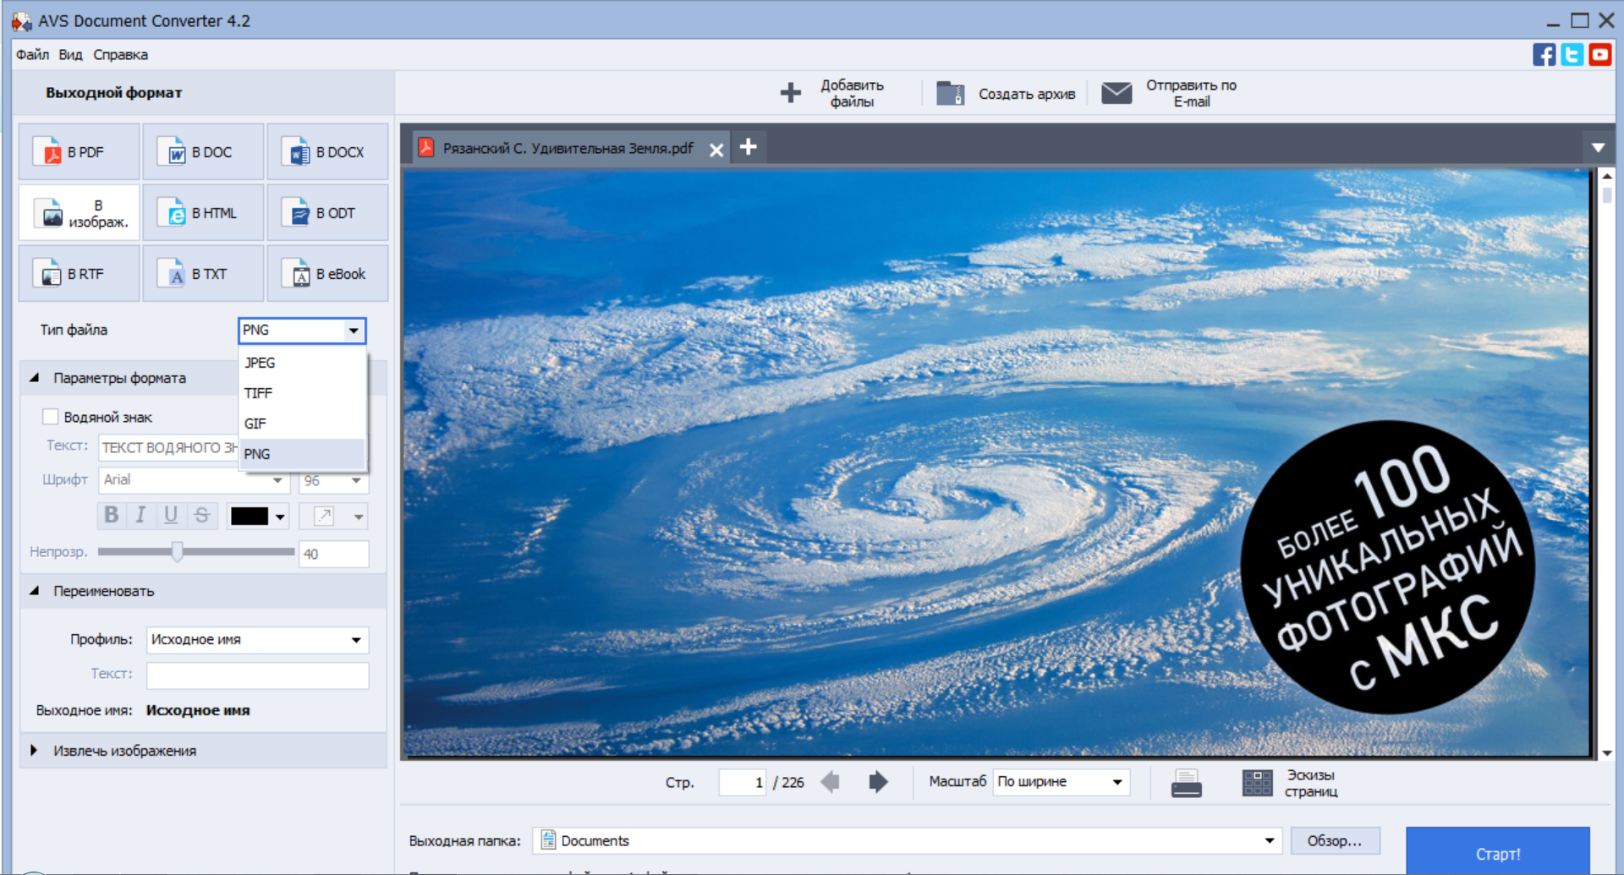Open the Тип файла PNG dropdown
The image size is (1624, 875).
tap(302, 331)
